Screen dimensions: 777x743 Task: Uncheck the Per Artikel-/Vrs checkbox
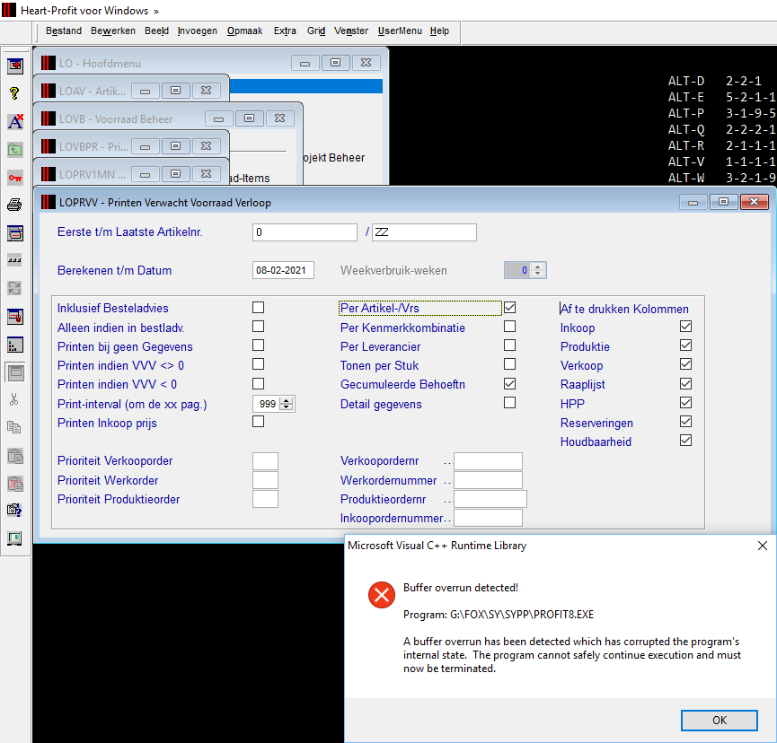509,308
